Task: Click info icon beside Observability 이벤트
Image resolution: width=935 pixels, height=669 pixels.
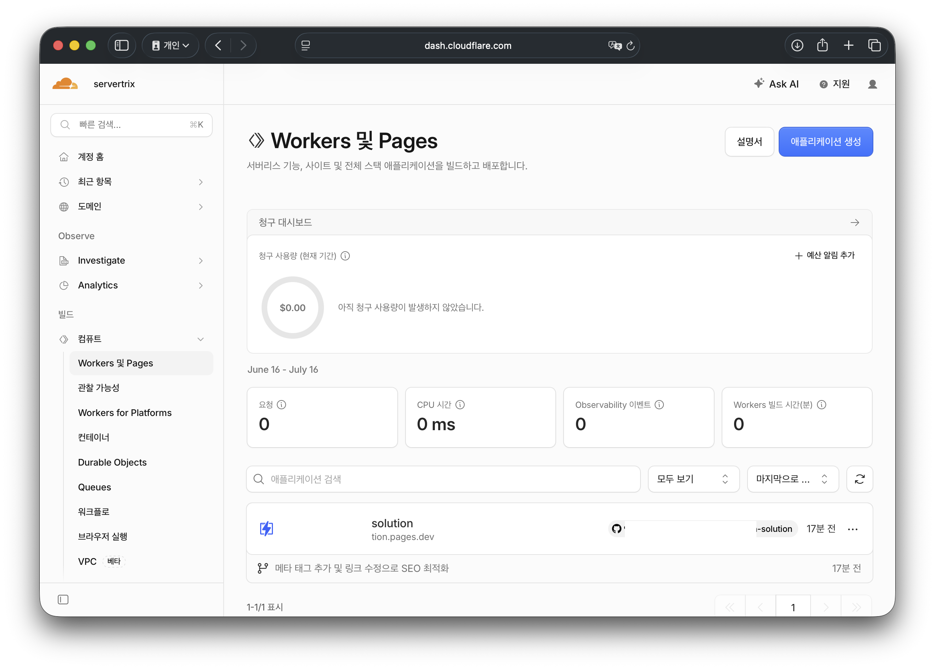Action: coord(659,405)
